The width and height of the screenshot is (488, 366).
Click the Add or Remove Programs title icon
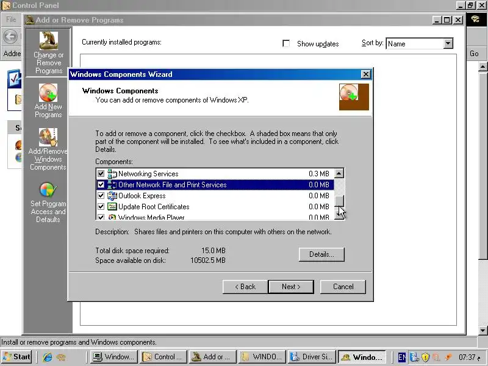click(29, 20)
